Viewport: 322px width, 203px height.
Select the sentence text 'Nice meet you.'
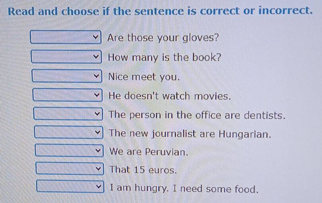click(144, 76)
